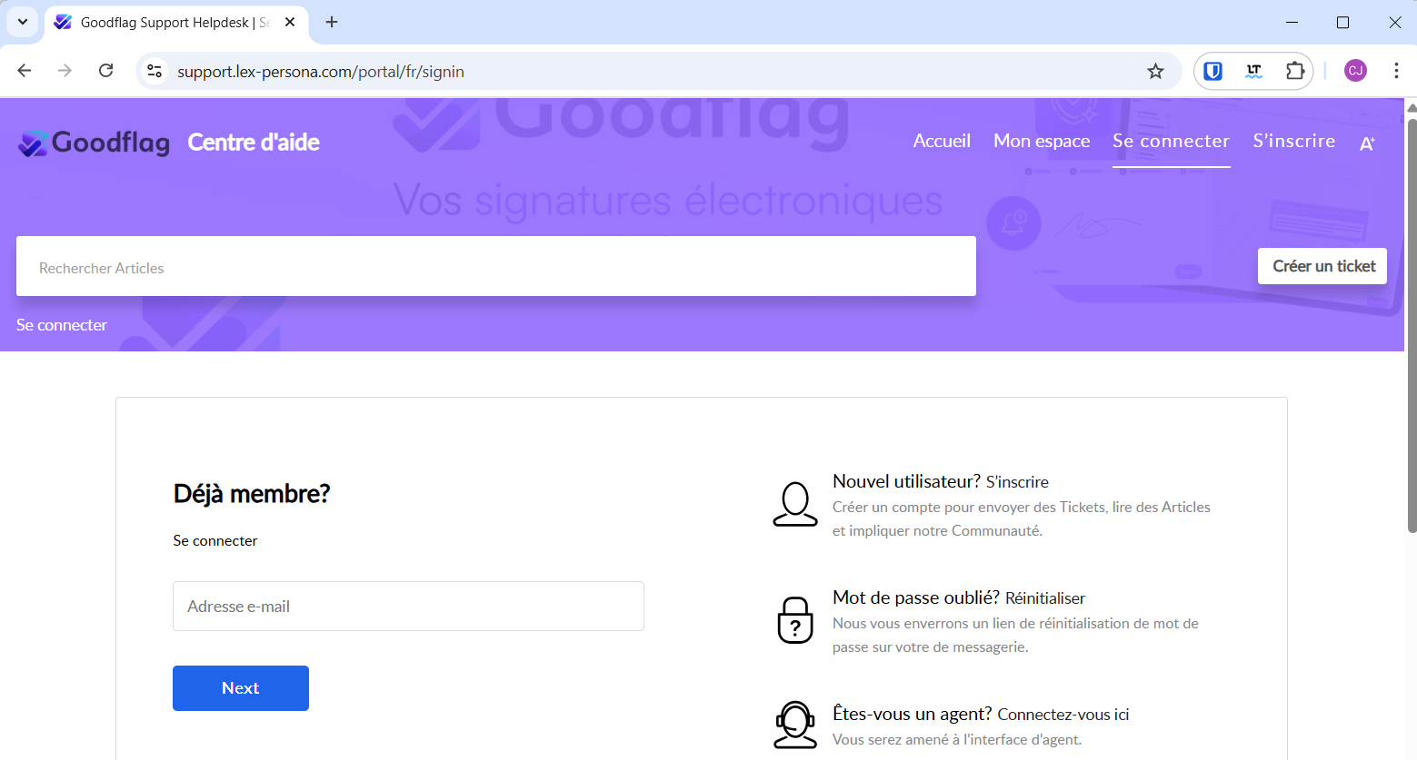Click the new user person icon
The image size is (1417, 760).
795,504
